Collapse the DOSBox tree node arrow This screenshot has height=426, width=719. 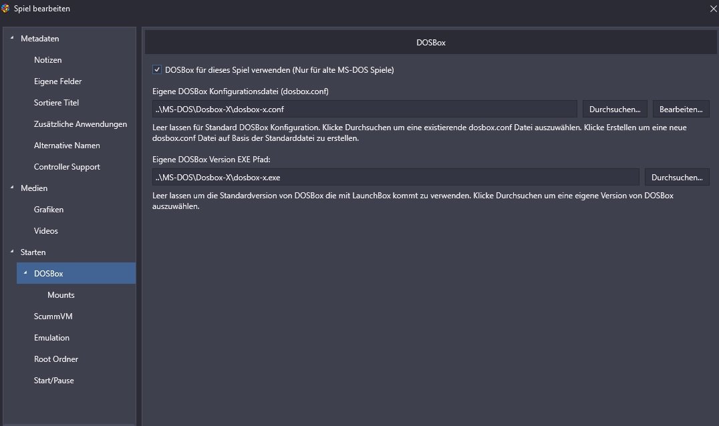coord(25,273)
